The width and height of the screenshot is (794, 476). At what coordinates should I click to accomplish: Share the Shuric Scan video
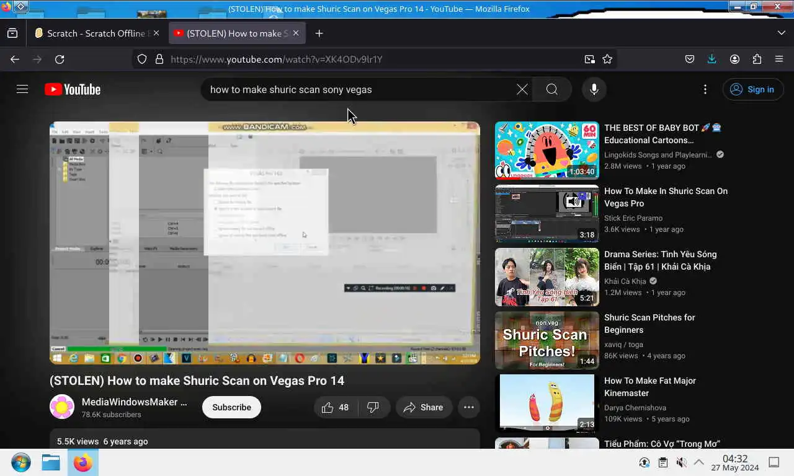[x=424, y=407]
